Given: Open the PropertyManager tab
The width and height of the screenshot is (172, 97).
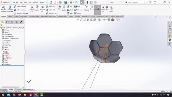Looking at the screenshot, I should pos(7,22).
